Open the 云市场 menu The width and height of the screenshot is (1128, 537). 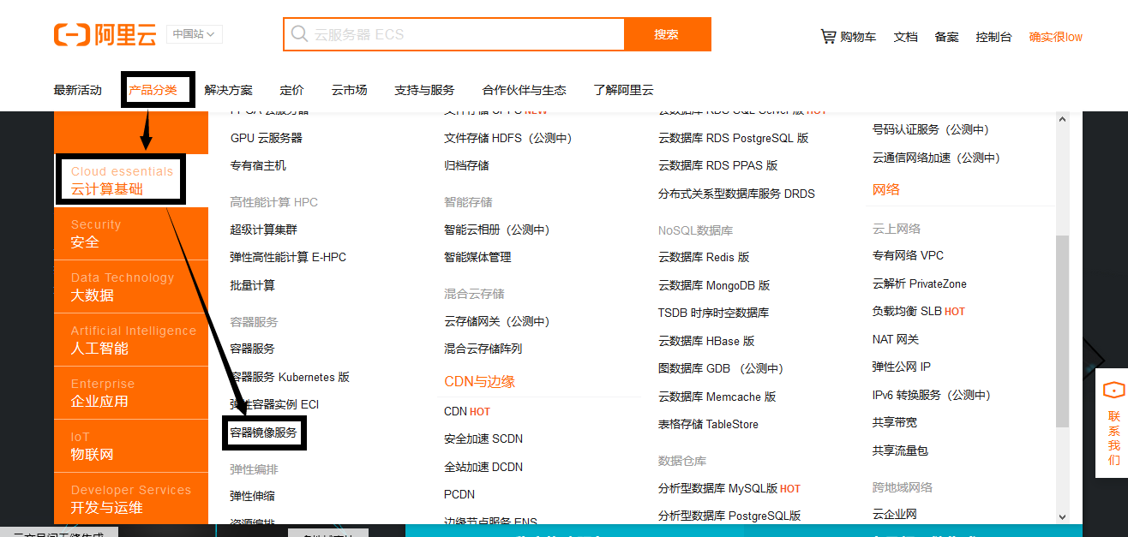click(349, 90)
